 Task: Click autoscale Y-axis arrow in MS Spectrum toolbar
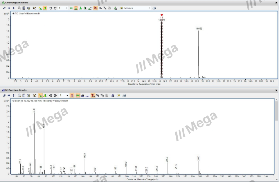point(14,95)
